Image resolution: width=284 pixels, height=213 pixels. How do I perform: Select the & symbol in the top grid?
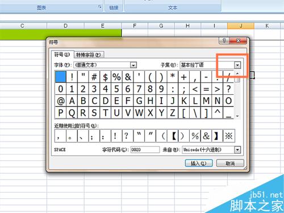(128, 77)
